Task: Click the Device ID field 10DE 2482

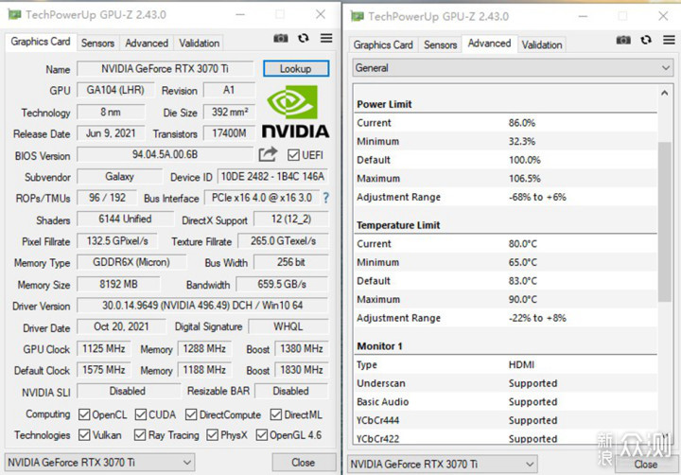Action: click(272, 176)
